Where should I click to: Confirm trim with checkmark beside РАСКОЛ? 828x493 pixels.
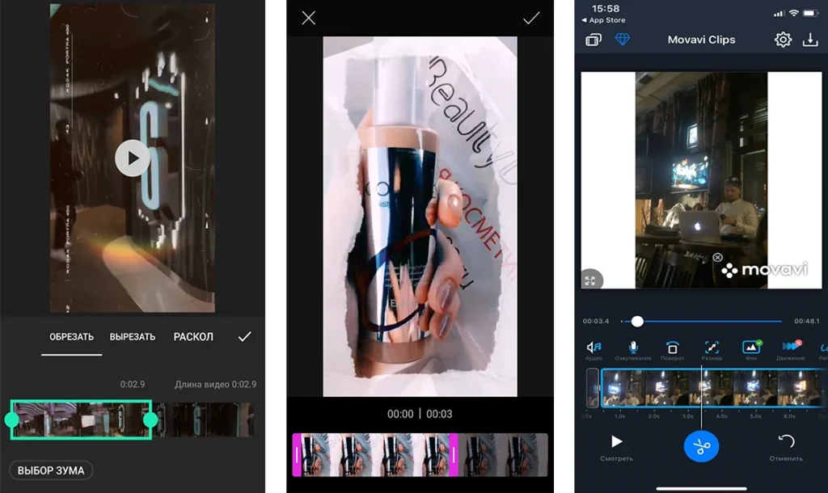[244, 337]
